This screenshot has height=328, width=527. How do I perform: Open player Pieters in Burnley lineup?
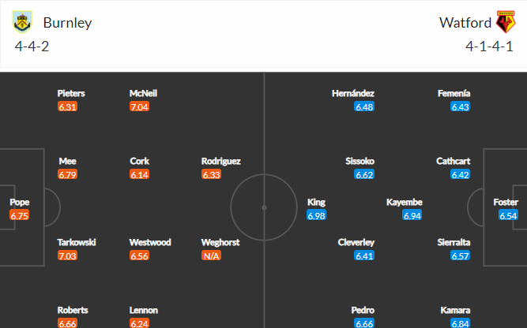[x=71, y=93]
